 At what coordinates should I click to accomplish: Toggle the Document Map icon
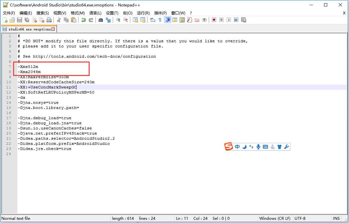(x=182, y=20)
